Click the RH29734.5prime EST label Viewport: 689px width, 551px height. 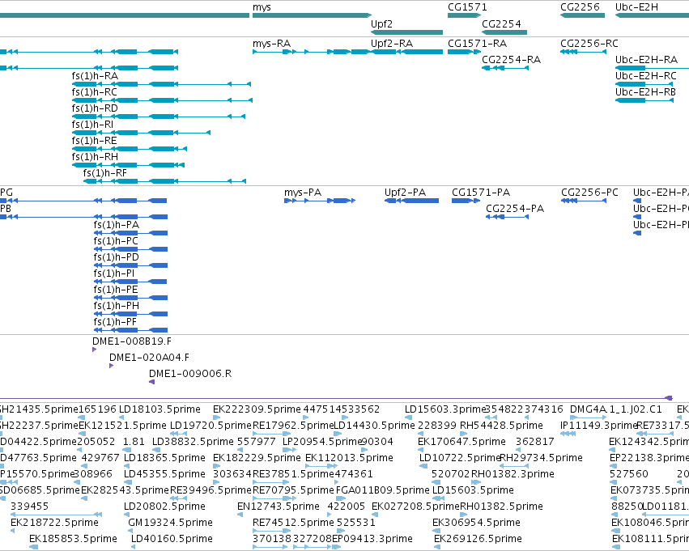[542, 458]
